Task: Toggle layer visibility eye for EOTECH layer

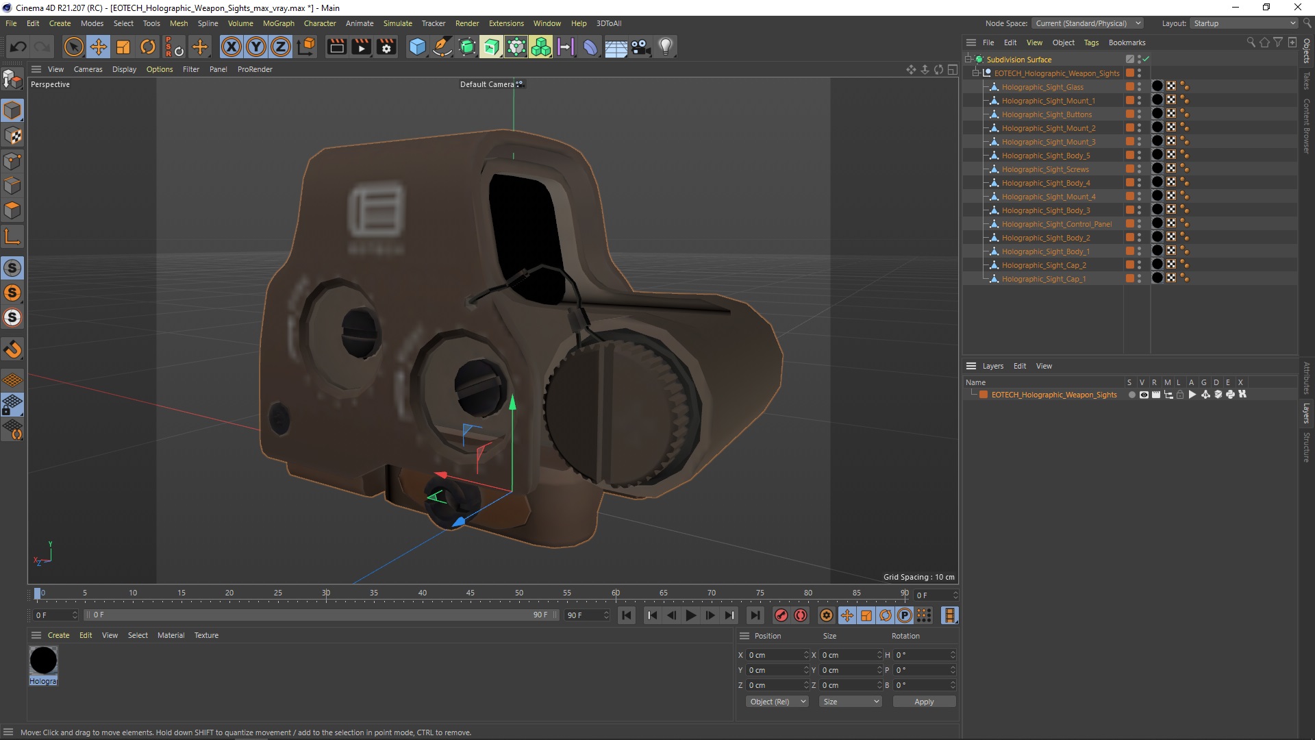Action: pos(1144,395)
